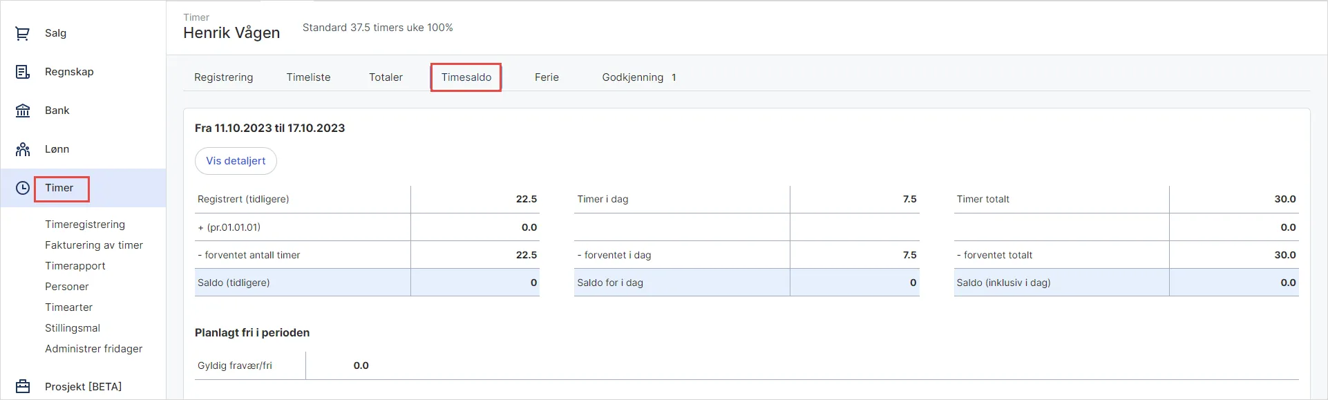Click the shopping cart Salg icon

pos(23,33)
